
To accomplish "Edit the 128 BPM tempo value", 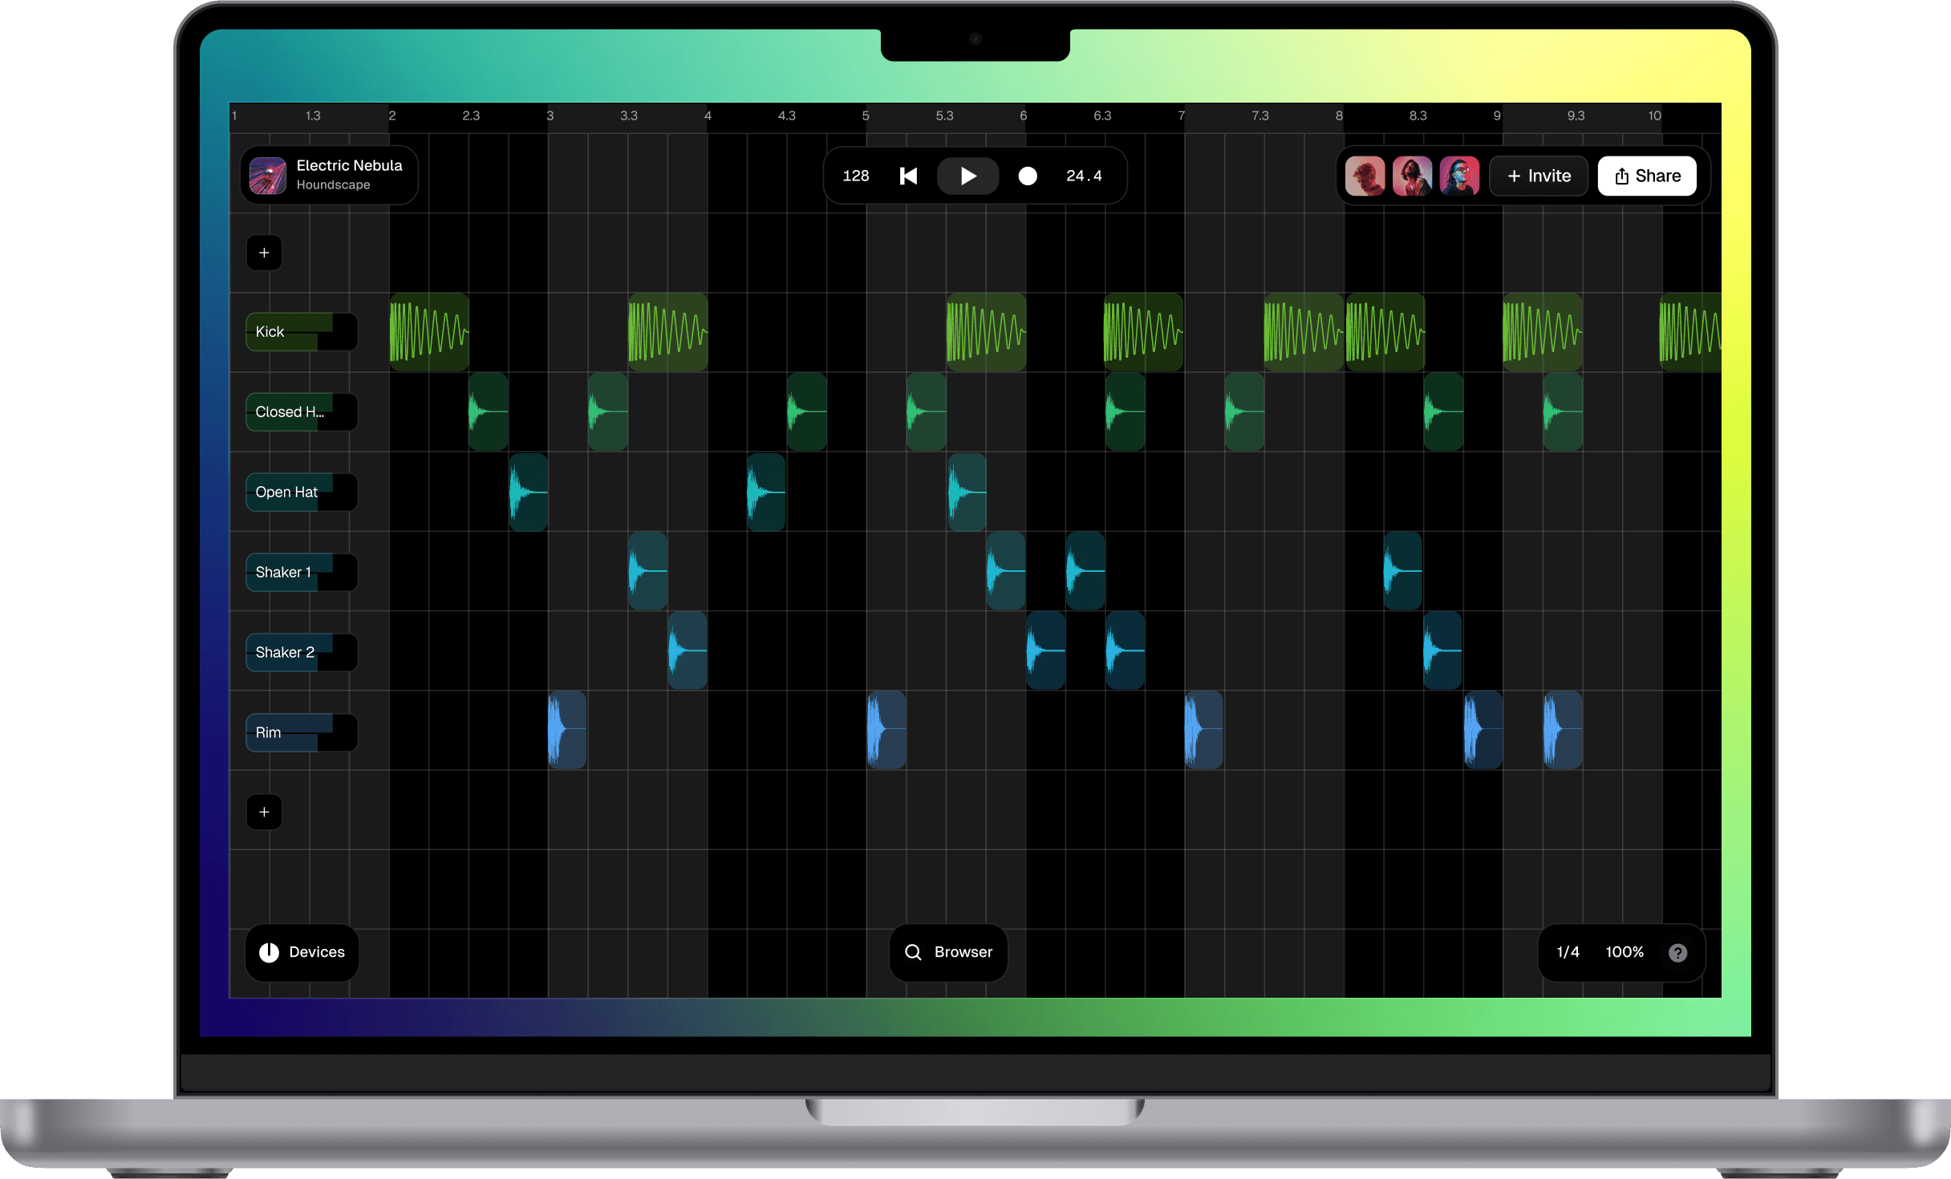I will point(855,176).
